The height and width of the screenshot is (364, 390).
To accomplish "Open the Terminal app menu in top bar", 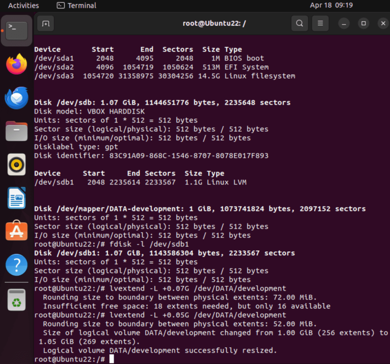I will click(x=77, y=5).
